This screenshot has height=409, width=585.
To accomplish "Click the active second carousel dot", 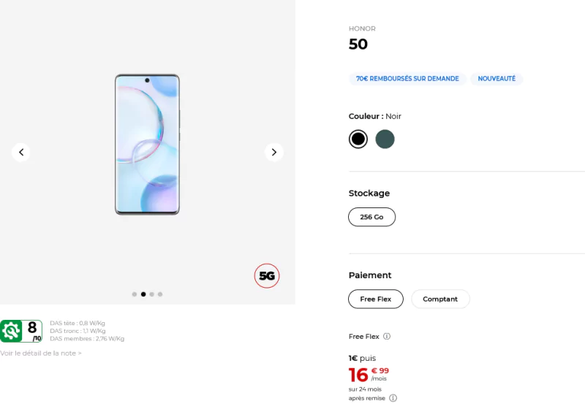I will pos(143,294).
